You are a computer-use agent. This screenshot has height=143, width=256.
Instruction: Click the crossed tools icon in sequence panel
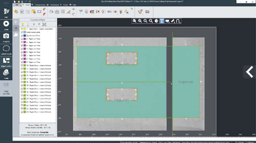coord(44,24)
